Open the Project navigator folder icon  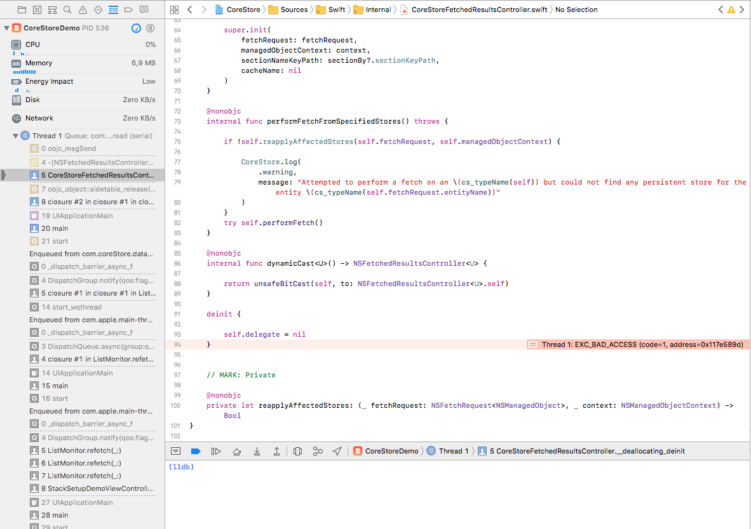[x=22, y=10]
